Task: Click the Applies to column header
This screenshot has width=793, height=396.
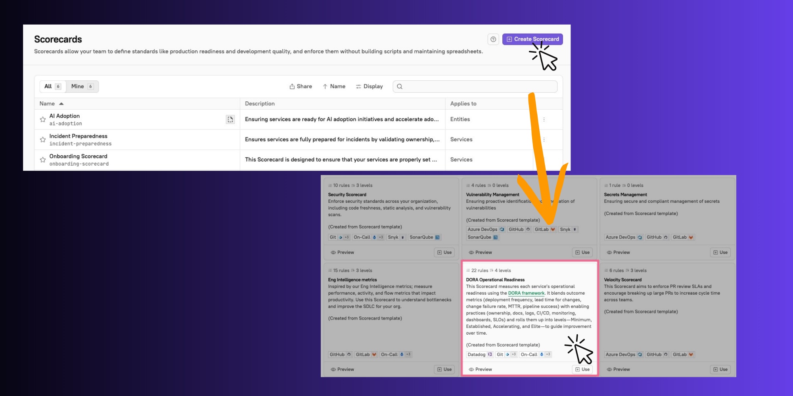Action: (463, 104)
